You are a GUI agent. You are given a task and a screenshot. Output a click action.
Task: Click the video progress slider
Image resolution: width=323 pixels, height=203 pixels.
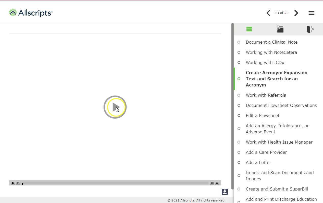click(x=115, y=183)
